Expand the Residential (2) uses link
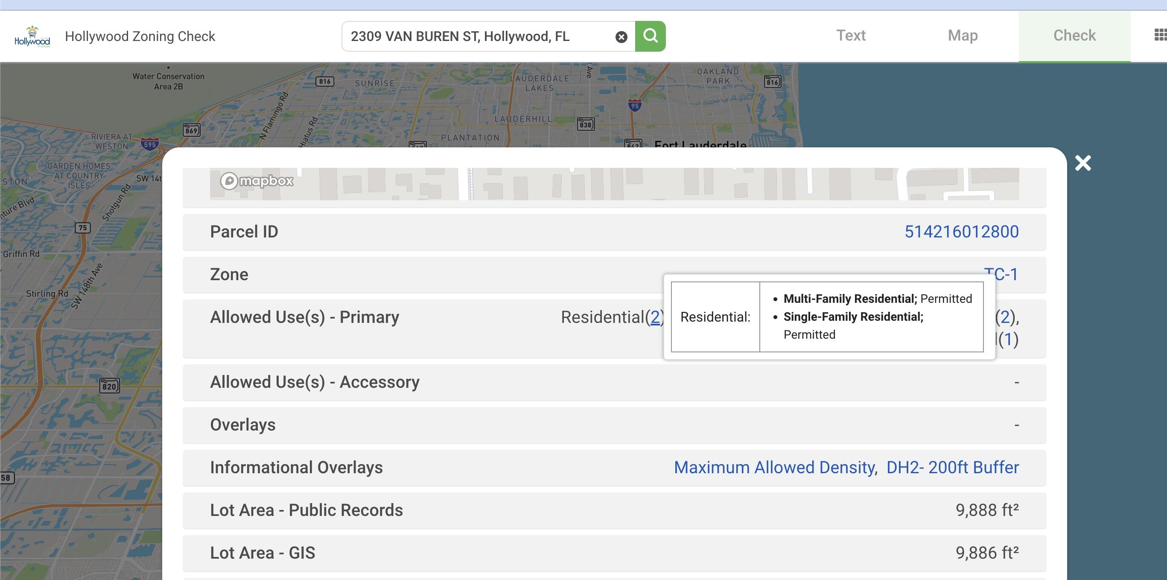Screen dimensions: 1167x580 655,317
